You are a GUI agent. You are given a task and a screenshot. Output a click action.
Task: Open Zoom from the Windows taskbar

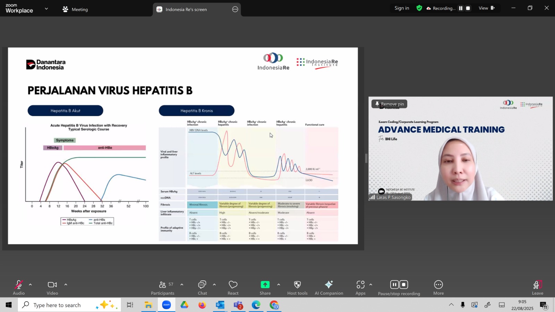tap(166, 305)
